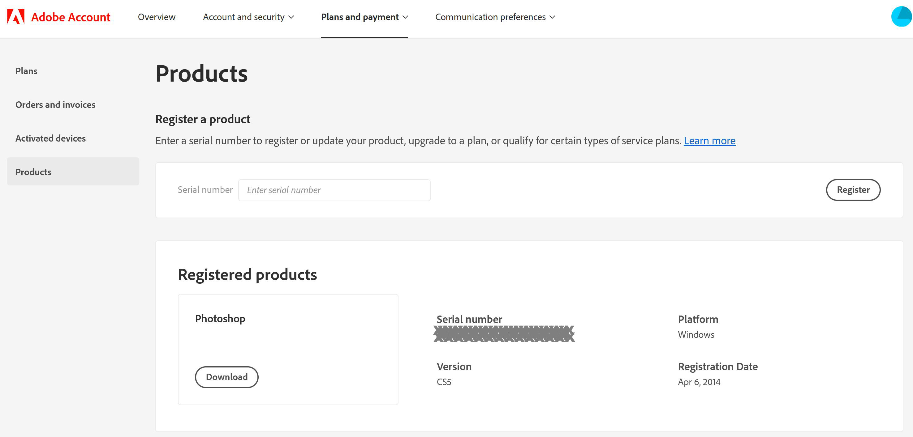Go to the Overview tab
Screen dimensions: 913x437
tap(156, 17)
